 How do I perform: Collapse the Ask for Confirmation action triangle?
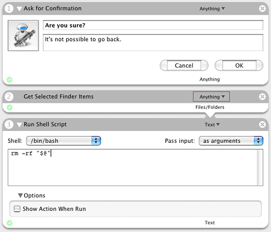20,9
